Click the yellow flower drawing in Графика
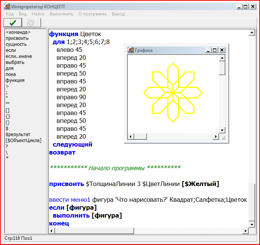The height and width of the screenshot is (245, 260). (x=173, y=92)
